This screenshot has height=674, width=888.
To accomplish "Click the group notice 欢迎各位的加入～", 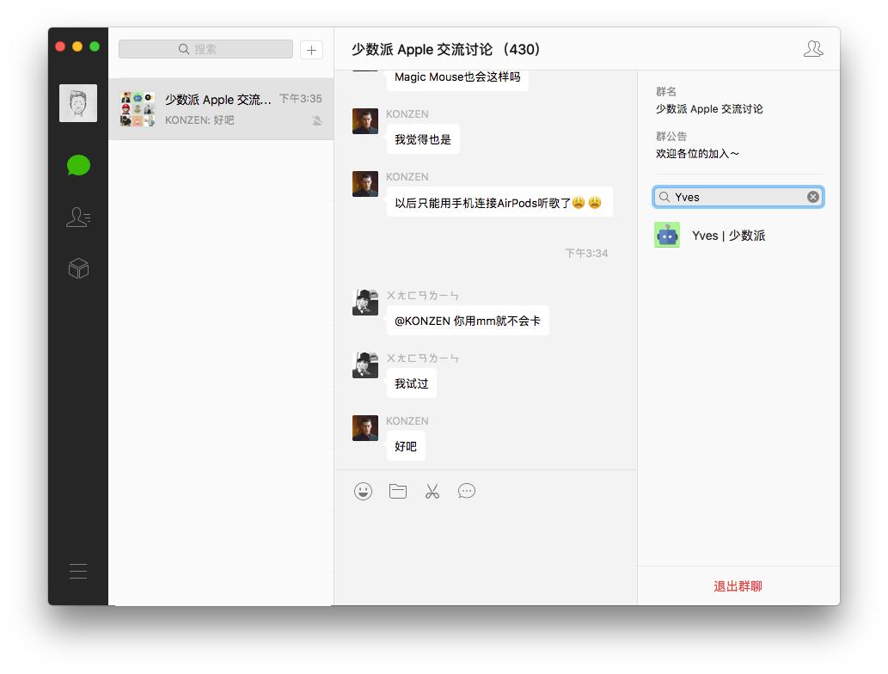I will point(697,154).
